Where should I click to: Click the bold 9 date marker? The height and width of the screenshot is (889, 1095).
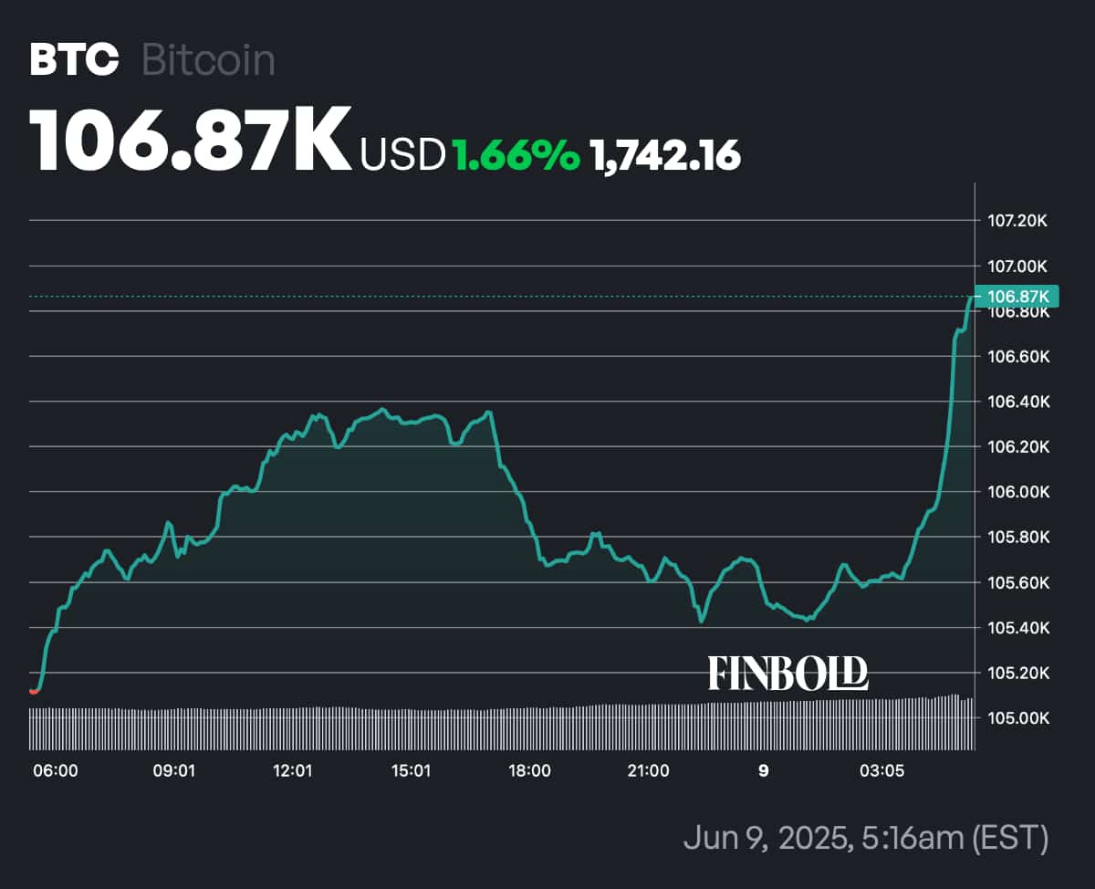764,771
